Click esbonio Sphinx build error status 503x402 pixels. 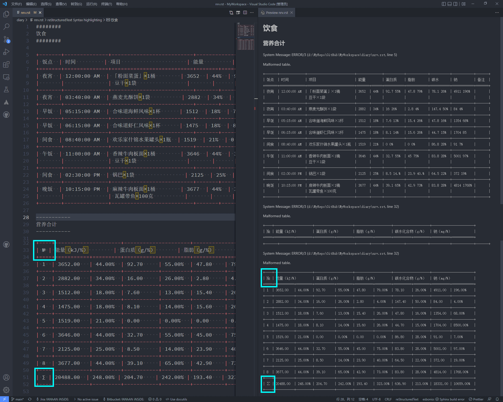pyautogui.click(x=443, y=399)
